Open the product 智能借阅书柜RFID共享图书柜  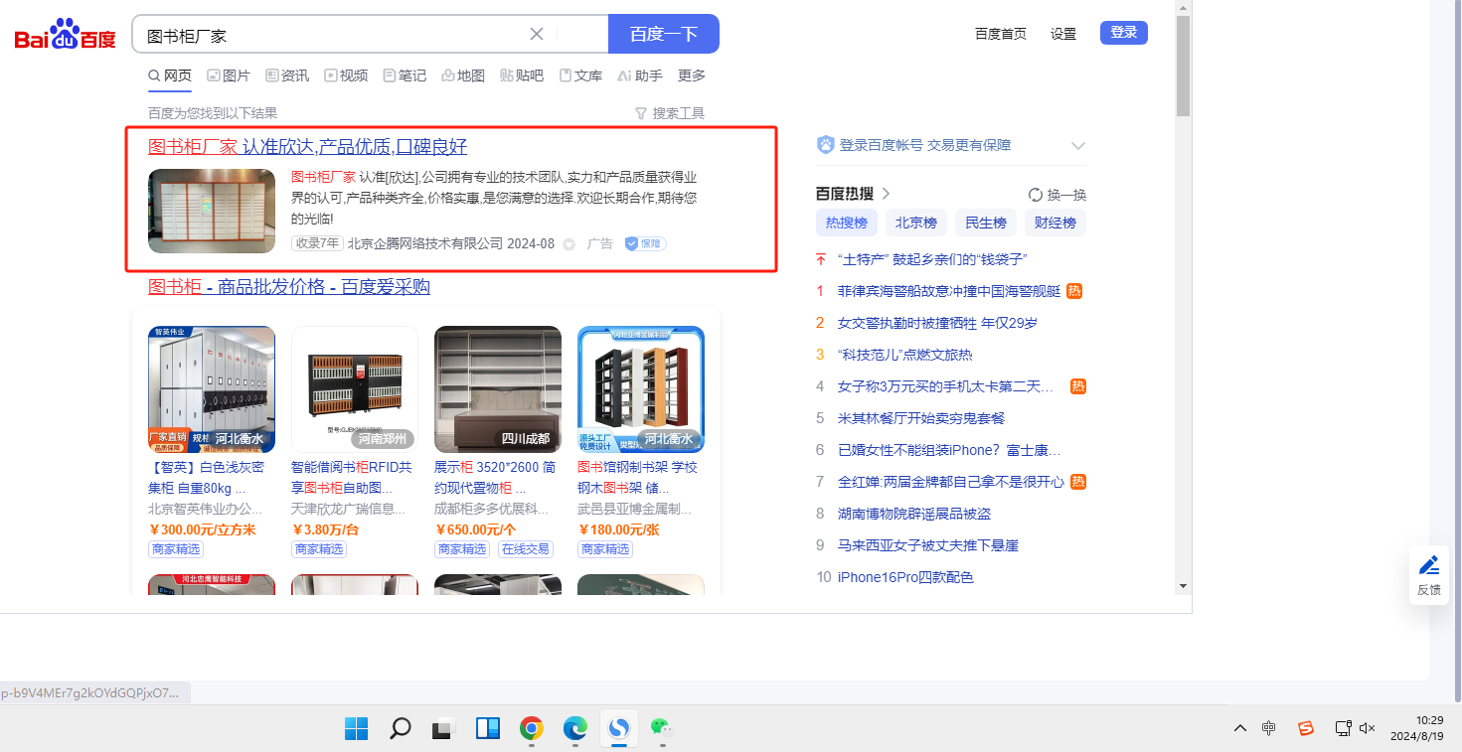[352, 478]
